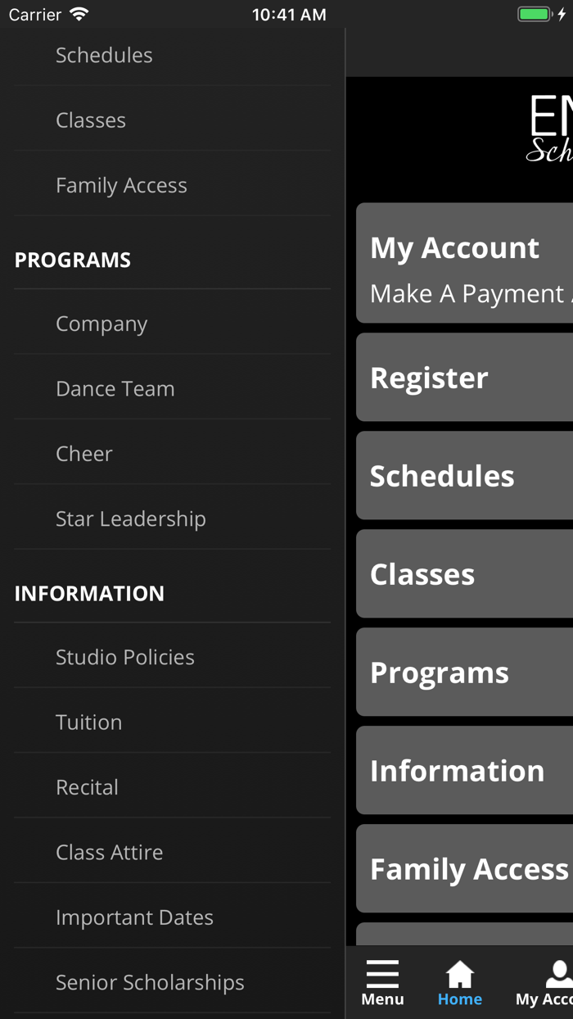Tap the hamburger Menu icon
This screenshot has width=573, height=1019.
382,975
